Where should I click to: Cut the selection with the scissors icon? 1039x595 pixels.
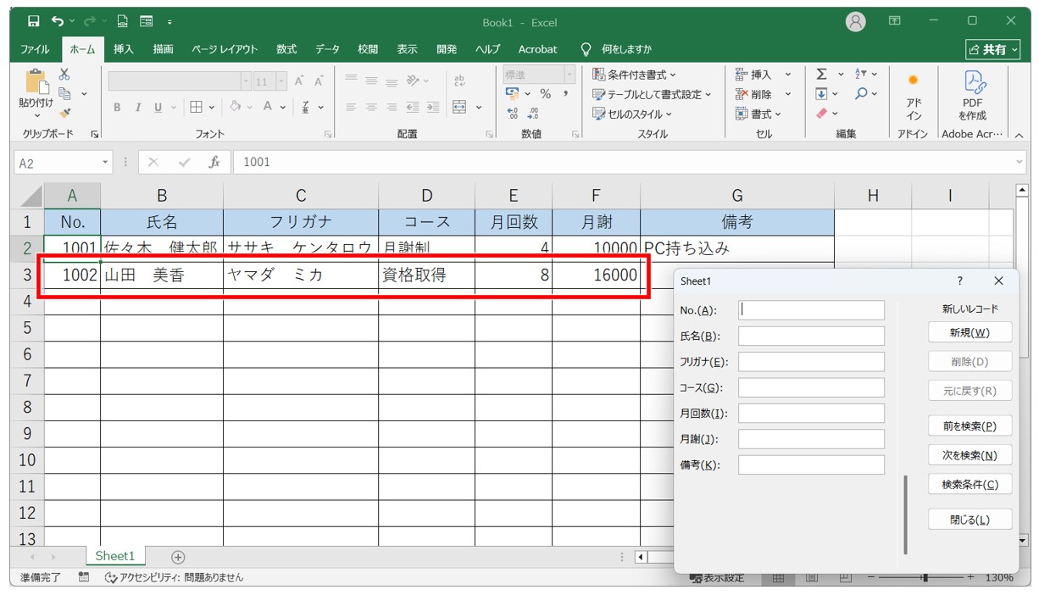(x=64, y=75)
